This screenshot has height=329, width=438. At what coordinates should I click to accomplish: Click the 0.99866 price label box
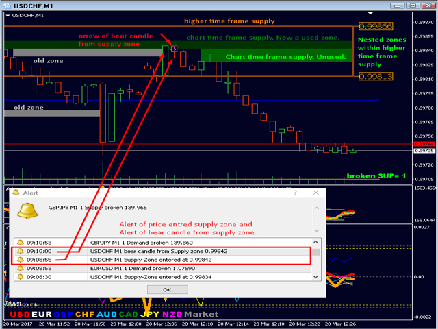tap(376, 26)
